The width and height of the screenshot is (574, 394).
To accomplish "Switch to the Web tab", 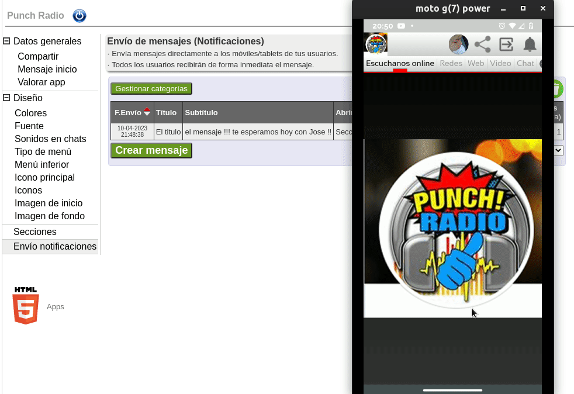I will [x=476, y=63].
